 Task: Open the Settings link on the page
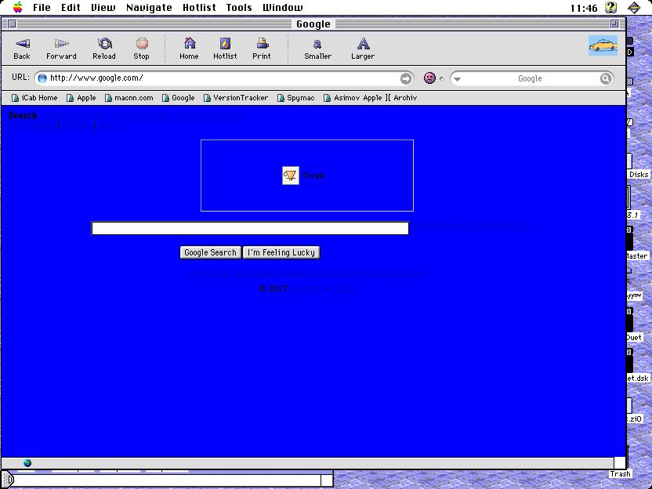tap(77, 125)
